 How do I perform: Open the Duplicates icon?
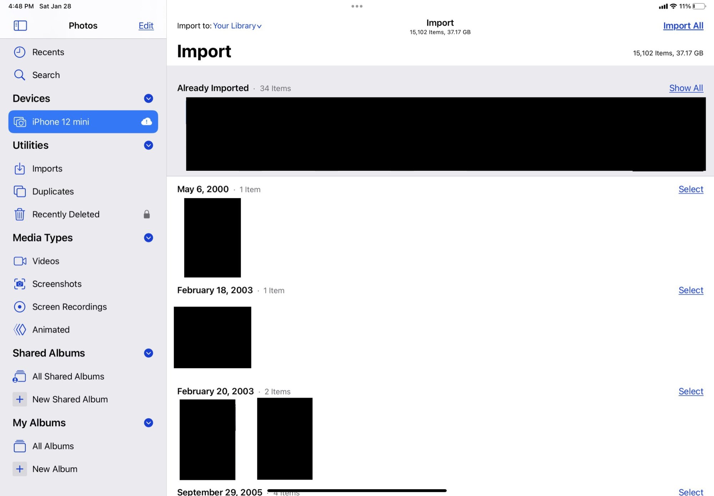pyautogui.click(x=20, y=191)
